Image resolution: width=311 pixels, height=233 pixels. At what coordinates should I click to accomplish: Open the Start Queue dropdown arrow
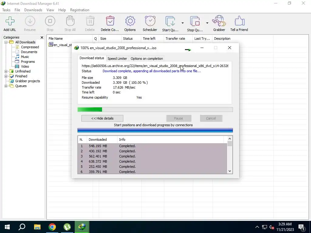183,23
